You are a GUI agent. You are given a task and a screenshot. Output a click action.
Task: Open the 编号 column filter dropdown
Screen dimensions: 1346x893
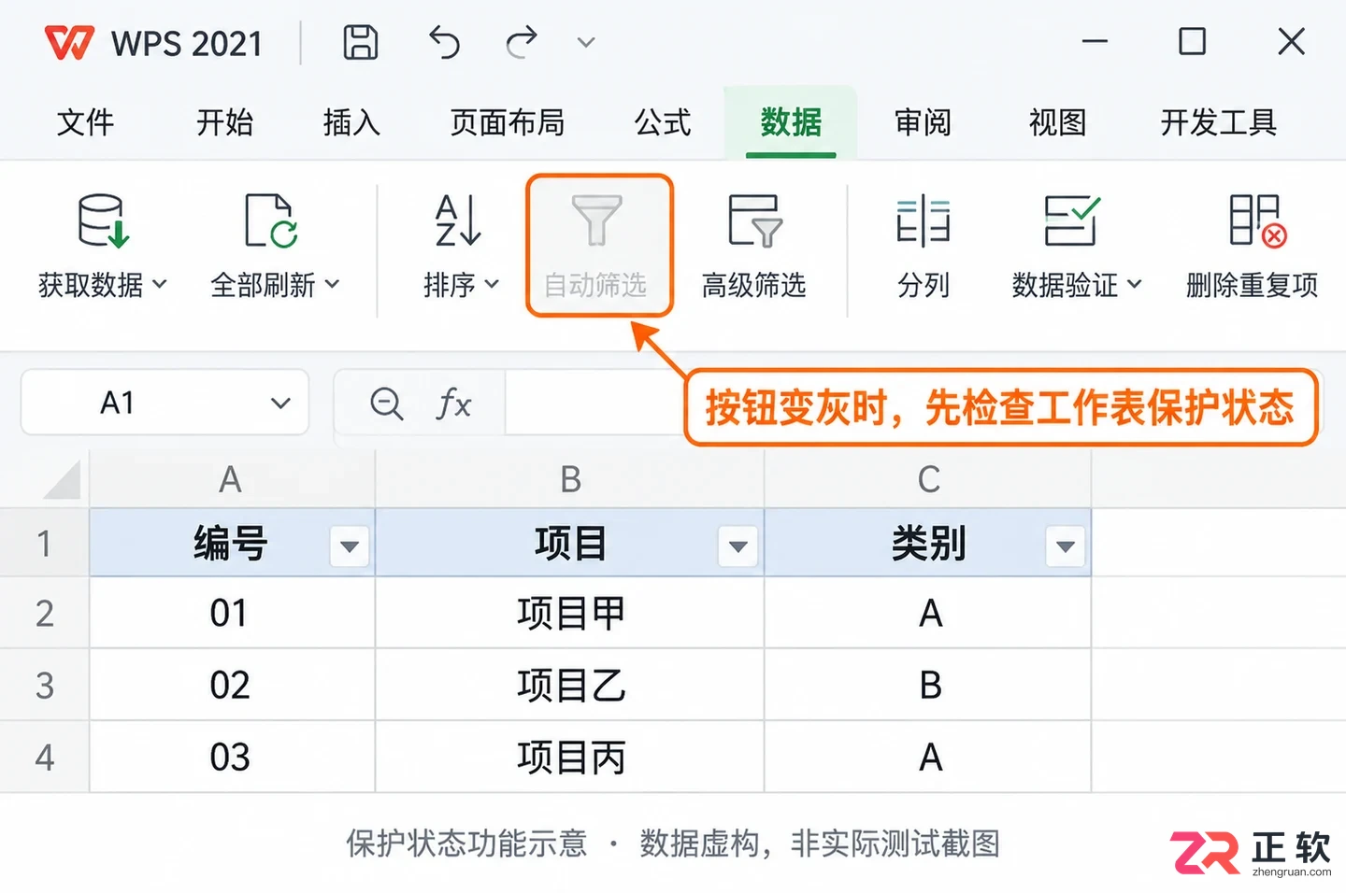click(350, 546)
